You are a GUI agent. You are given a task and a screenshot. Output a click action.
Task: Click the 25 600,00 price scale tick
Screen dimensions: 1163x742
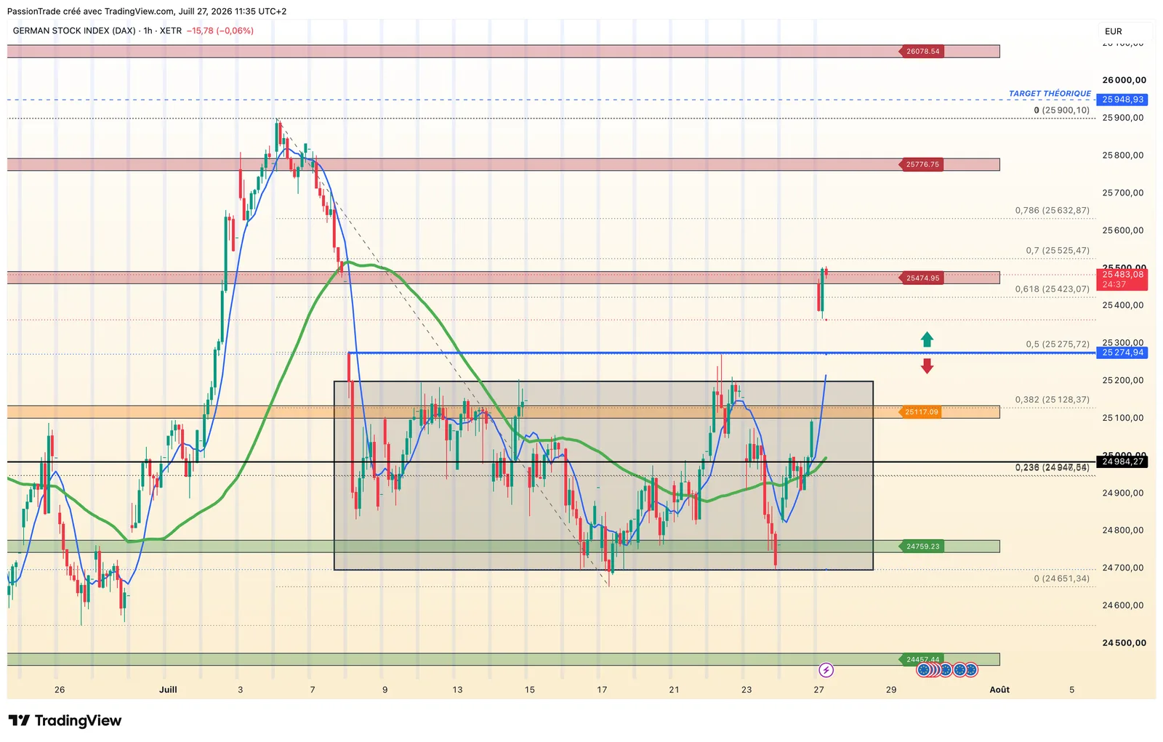pyautogui.click(x=1123, y=230)
